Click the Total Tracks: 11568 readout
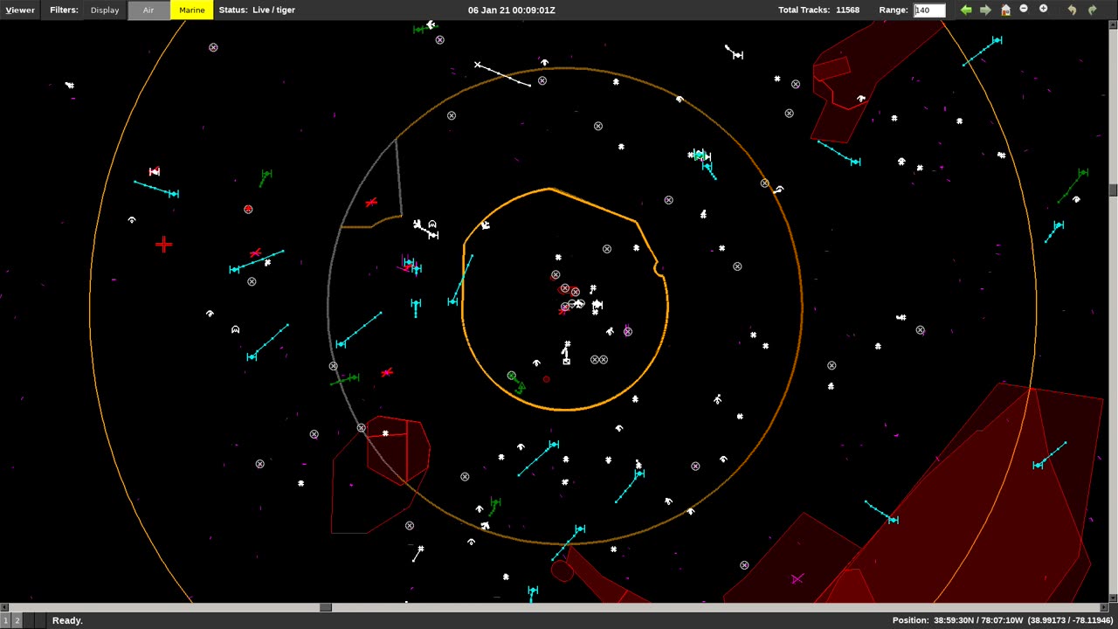The width and height of the screenshot is (1118, 629). pos(819,10)
